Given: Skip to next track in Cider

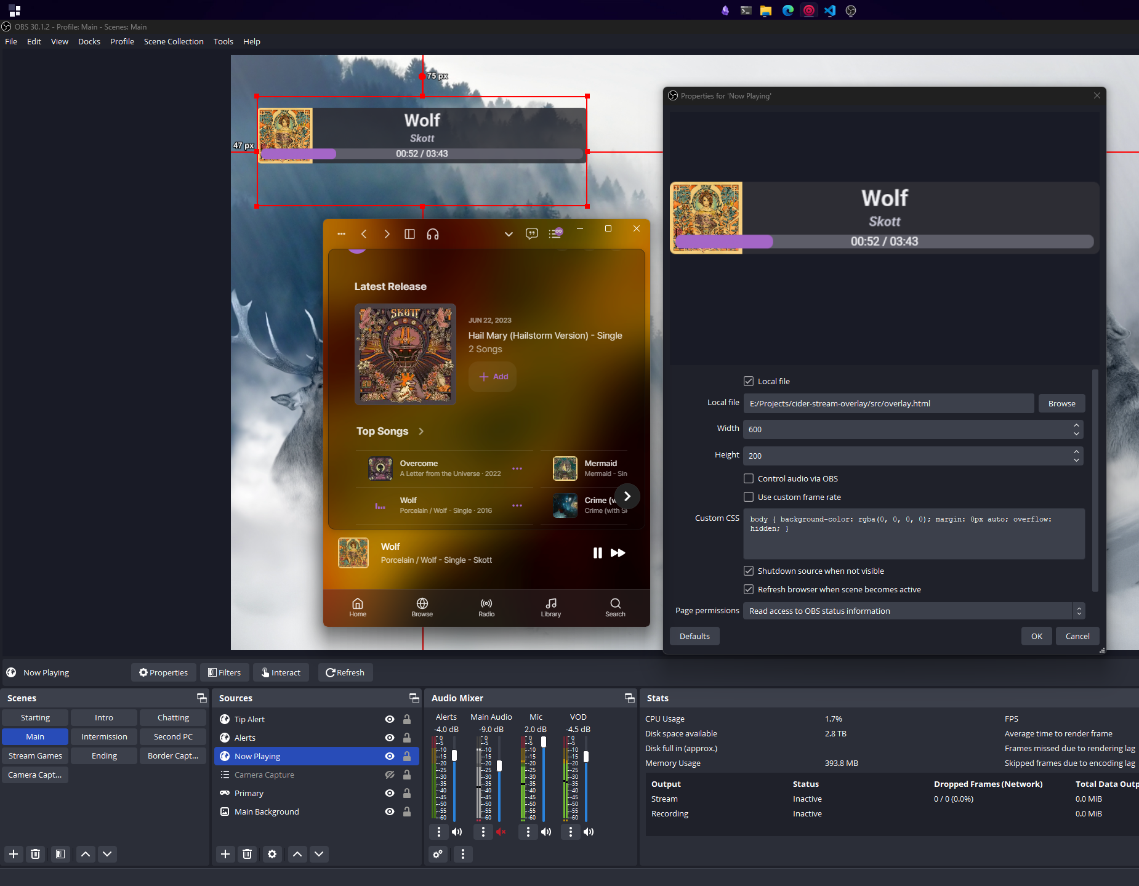Looking at the screenshot, I should click(618, 553).
